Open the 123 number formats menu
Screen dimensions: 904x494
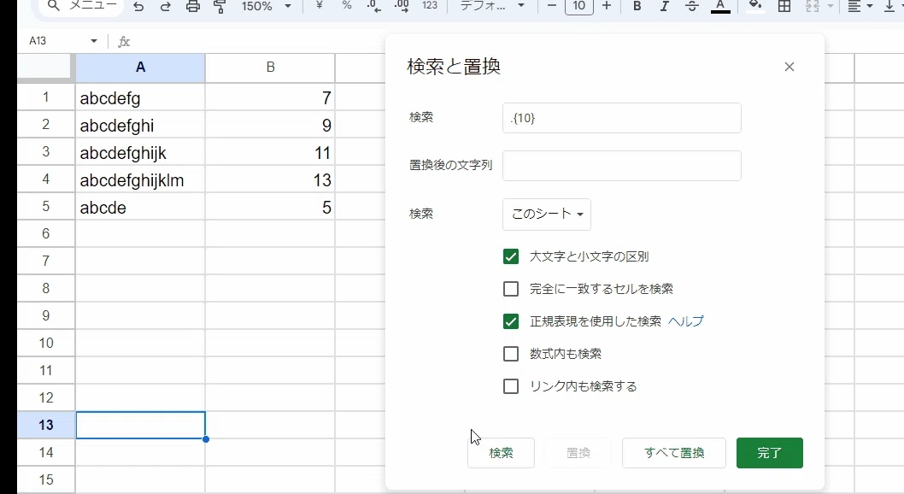coord(430,5)
